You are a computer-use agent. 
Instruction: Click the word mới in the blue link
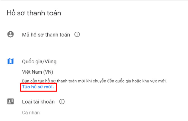click(x=49, y=87)
